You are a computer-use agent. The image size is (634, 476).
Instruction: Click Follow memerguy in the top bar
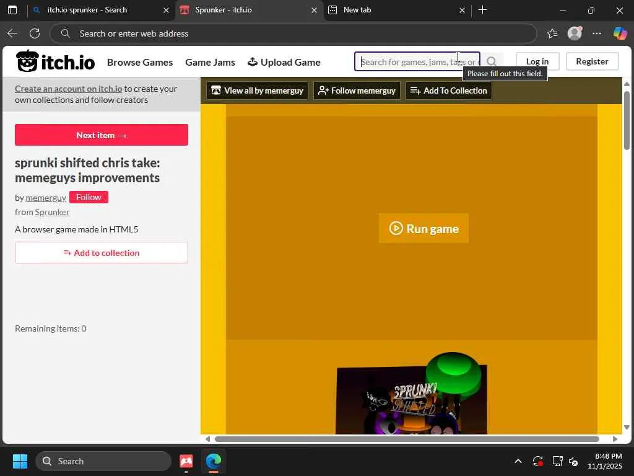point(357,90)
